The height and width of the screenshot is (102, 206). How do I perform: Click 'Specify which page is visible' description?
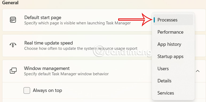point(77,23)
